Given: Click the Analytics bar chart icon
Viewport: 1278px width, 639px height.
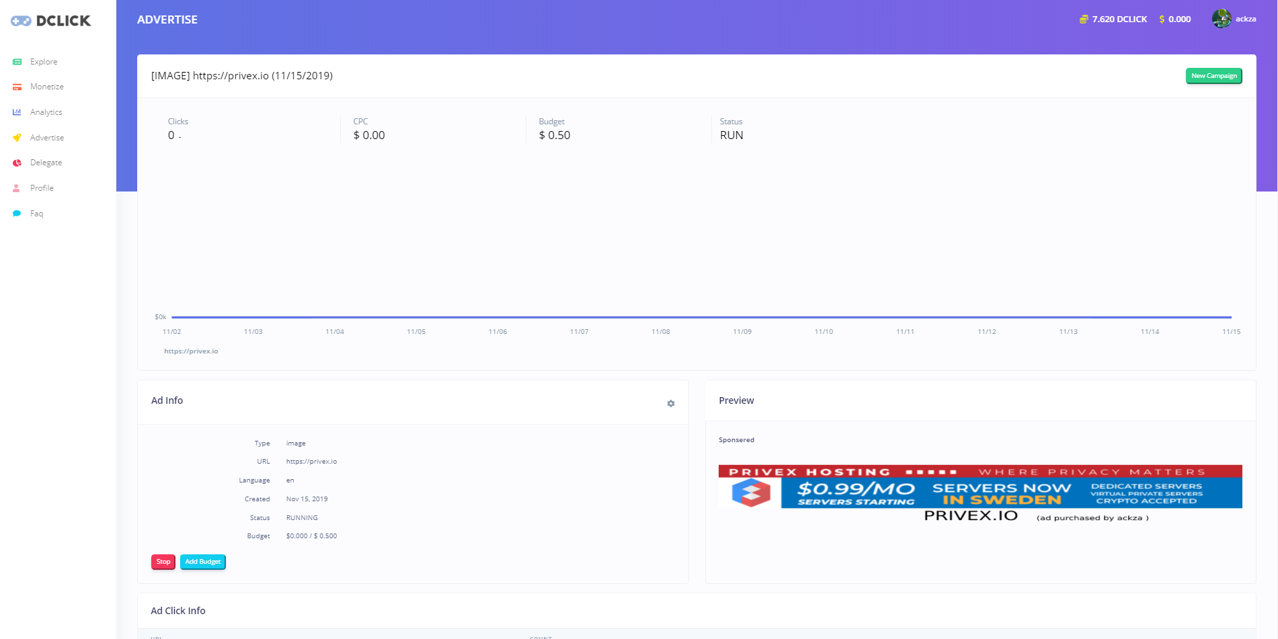Looking at the screenshot, I should click(17, 112).
